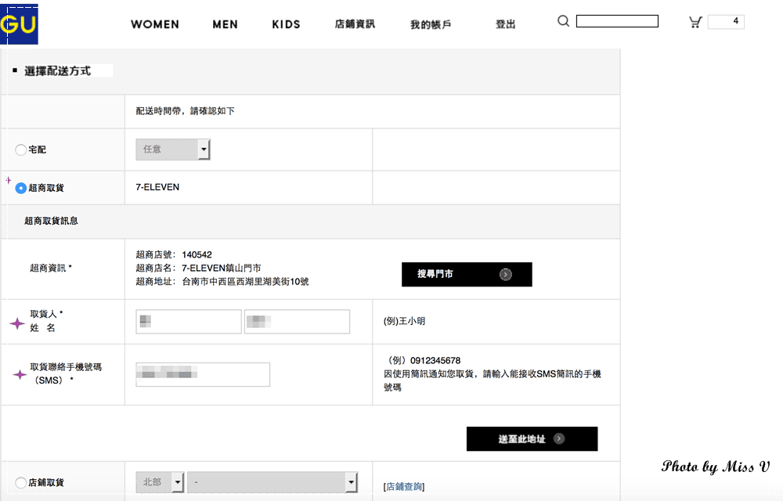Open the KIDS menu
Image resolution: width=783 pixels, height=501 pixels.
[x=286, y=24]
